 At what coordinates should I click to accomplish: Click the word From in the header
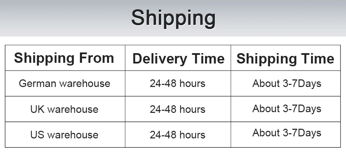97,58
